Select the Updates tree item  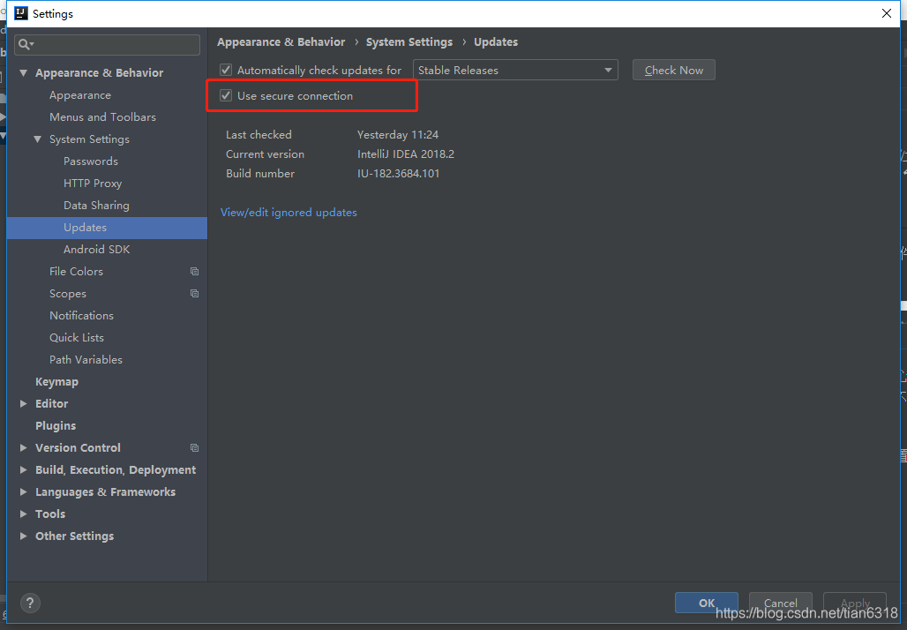(107, 228)
